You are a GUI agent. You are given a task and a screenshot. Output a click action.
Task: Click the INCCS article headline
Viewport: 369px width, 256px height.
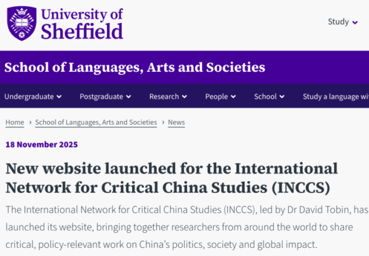pyautogui.click(x=171, y=178)
